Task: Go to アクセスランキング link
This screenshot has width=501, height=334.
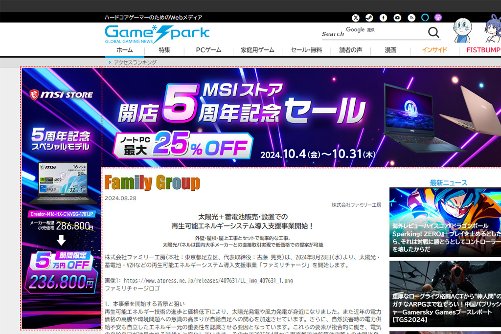Action: pyautogui.click(x=135, y=62)
